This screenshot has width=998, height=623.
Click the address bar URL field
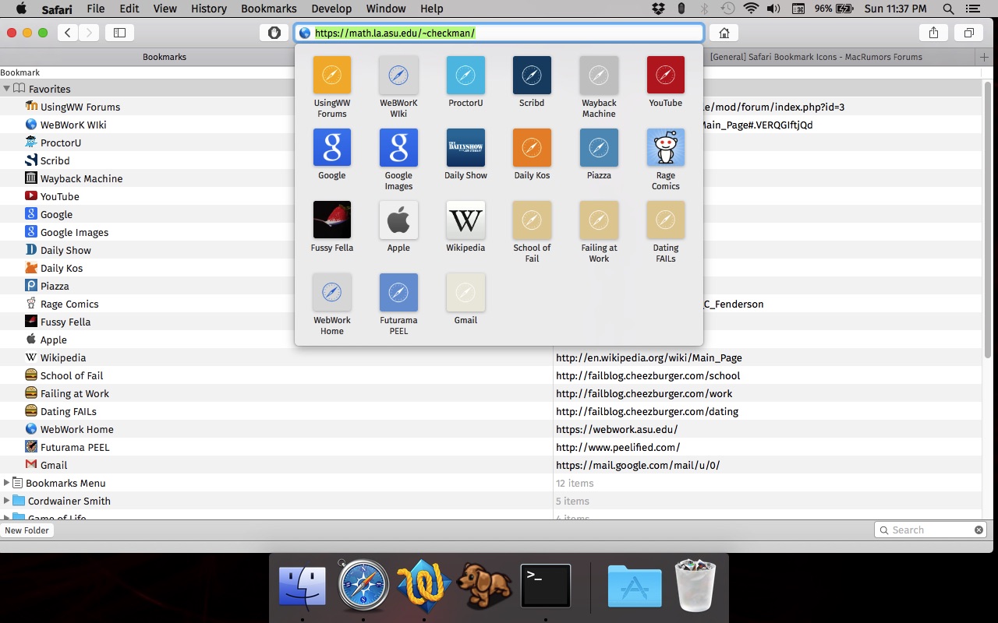tap(499, 33)
